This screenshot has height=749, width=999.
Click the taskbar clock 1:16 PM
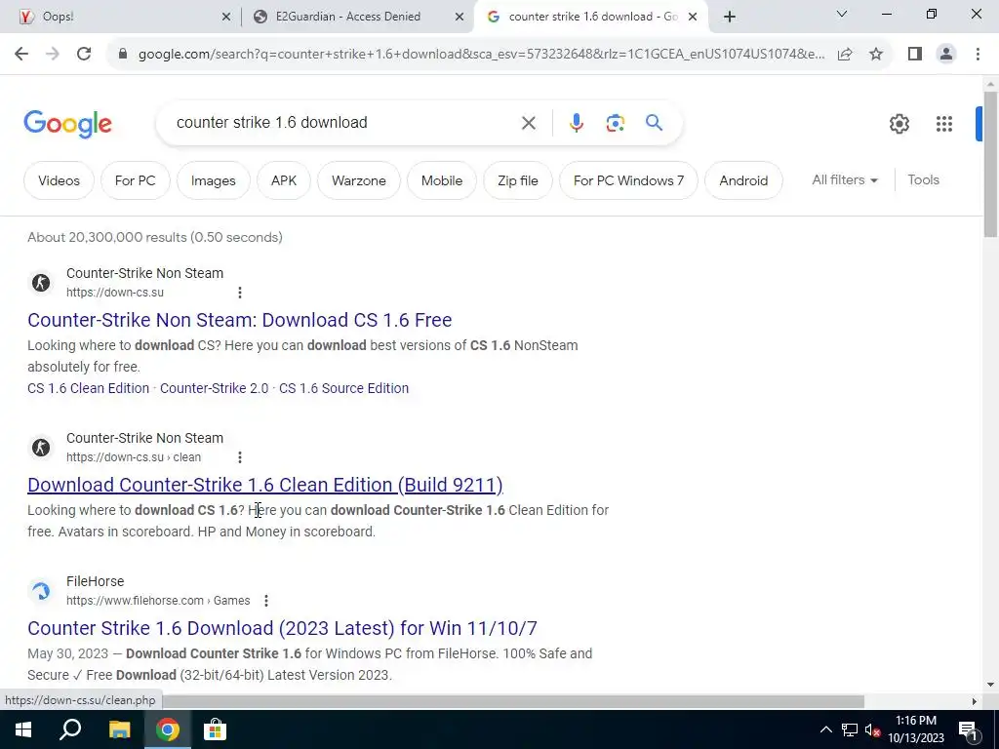pos(915,729)
